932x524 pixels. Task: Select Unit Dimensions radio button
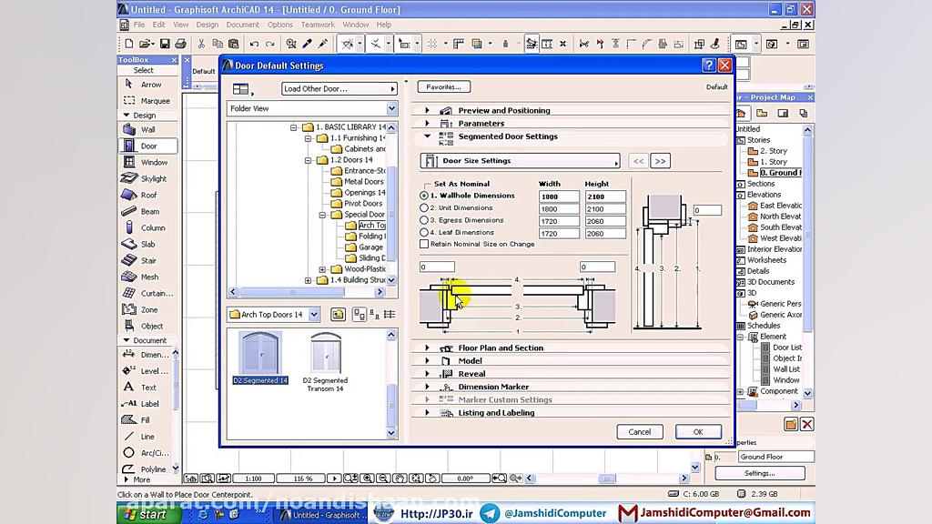[x=424, y=208]
